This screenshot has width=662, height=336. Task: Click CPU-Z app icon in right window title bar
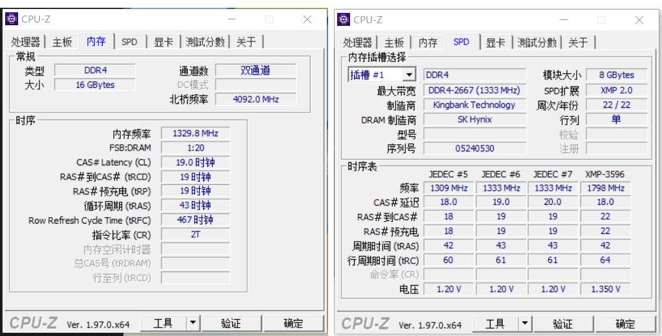(x=344, y=19)
